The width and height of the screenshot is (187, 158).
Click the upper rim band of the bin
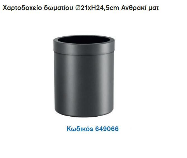point(84,48)
